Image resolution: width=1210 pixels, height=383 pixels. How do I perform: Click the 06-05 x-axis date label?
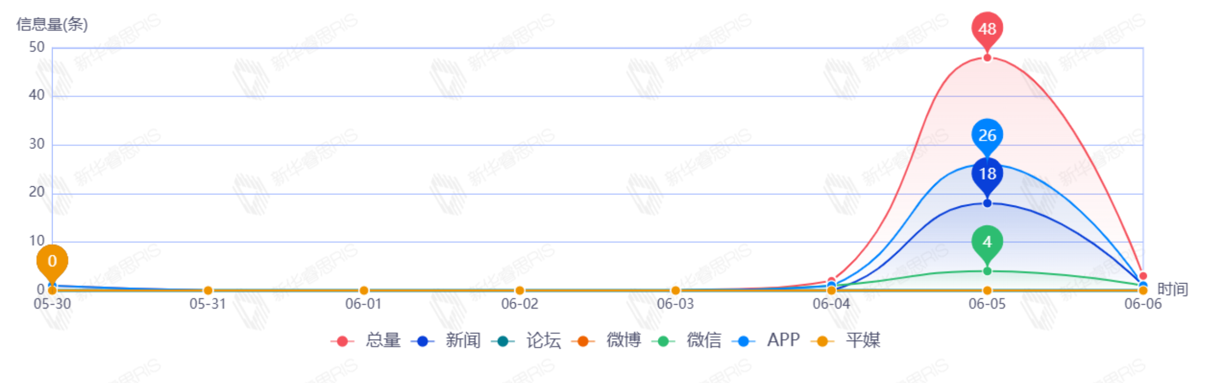[x=987, y=304]
